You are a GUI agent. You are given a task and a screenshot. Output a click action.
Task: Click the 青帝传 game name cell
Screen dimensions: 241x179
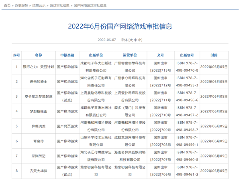[x=38, y=141]
